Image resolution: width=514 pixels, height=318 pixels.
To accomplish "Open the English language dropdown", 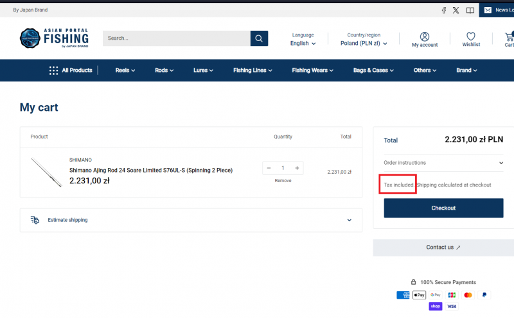I will 303,44.
